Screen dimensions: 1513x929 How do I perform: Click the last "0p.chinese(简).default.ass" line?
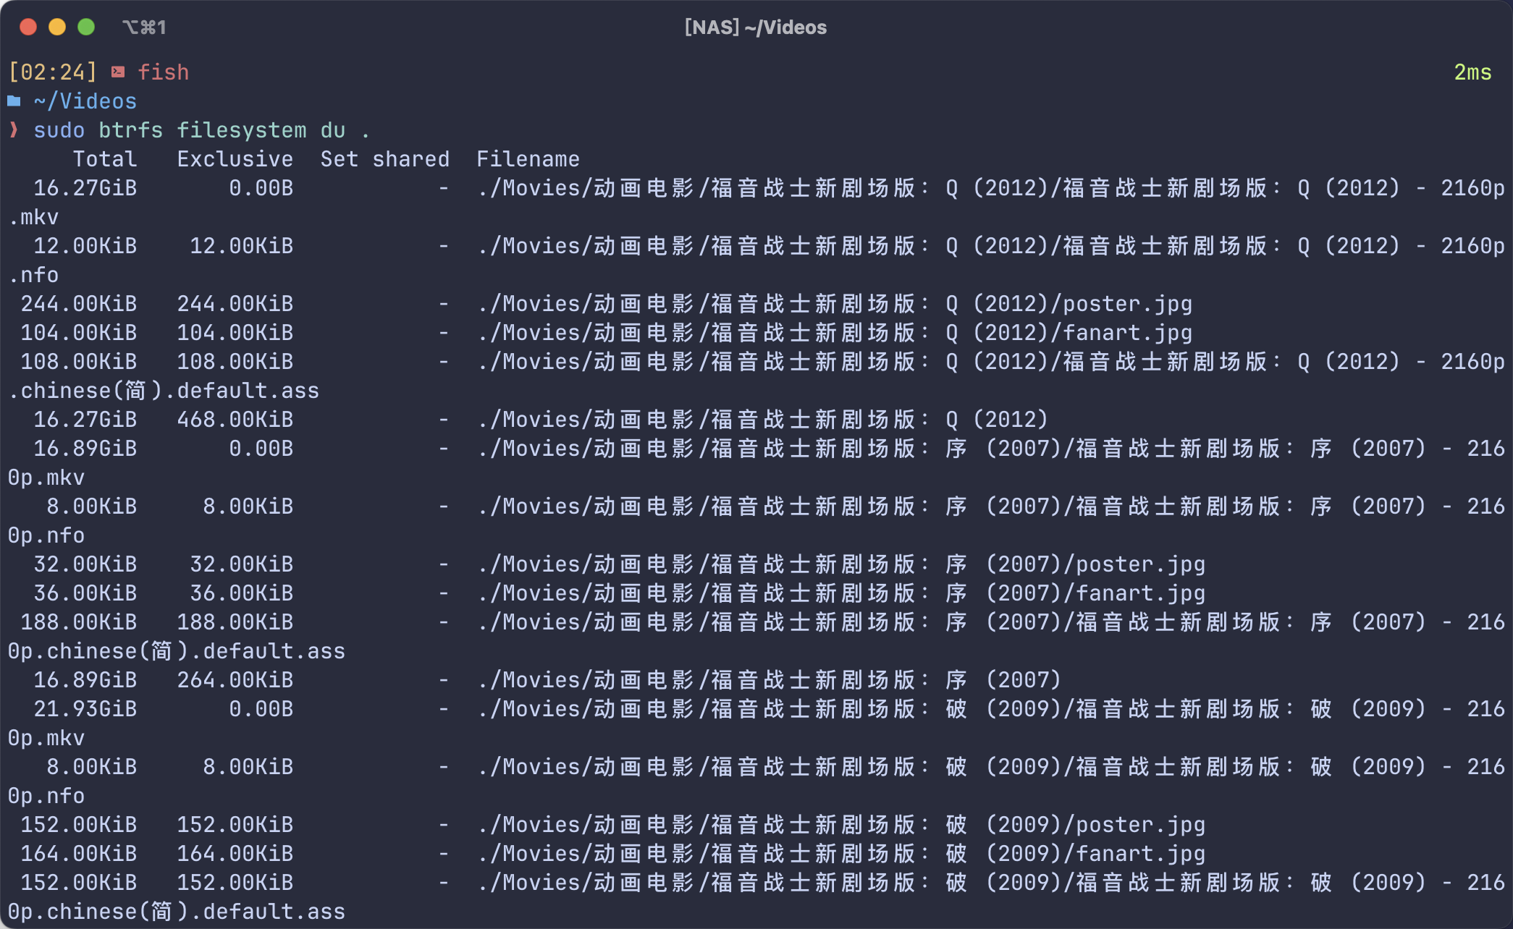tap(177, 911)
